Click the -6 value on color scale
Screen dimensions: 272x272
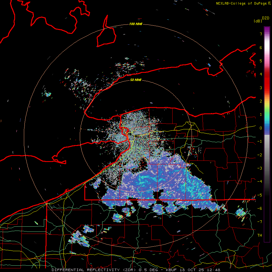(x=260, y=209)
